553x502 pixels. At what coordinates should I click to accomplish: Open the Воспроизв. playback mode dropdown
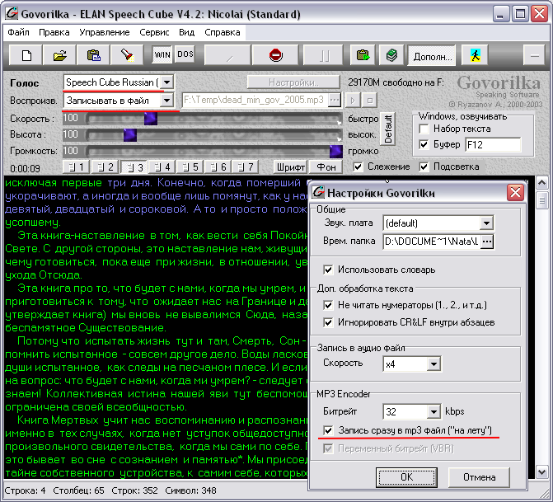point(166,101)
